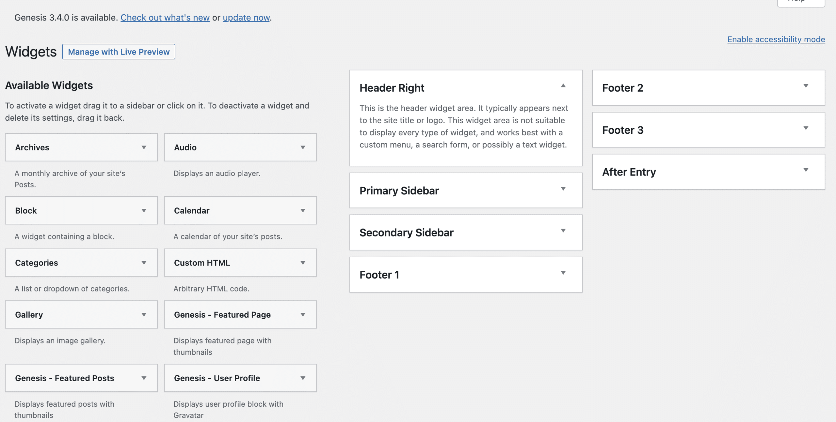Screen dimensions: 836x422
Task: Expand Genesis - Featured Page widget
Action: click(303, 314)
